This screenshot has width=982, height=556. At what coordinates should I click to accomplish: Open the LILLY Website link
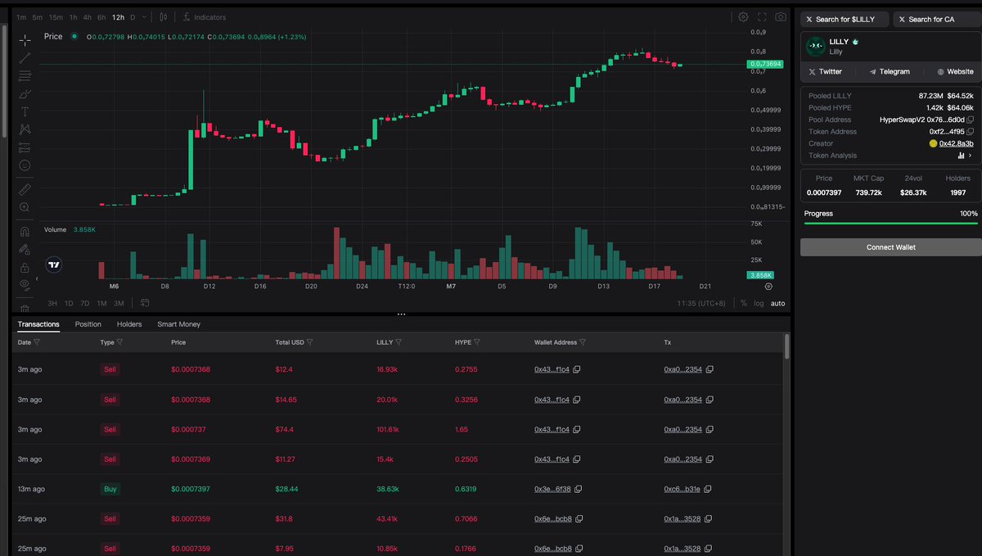pos(955,72)
